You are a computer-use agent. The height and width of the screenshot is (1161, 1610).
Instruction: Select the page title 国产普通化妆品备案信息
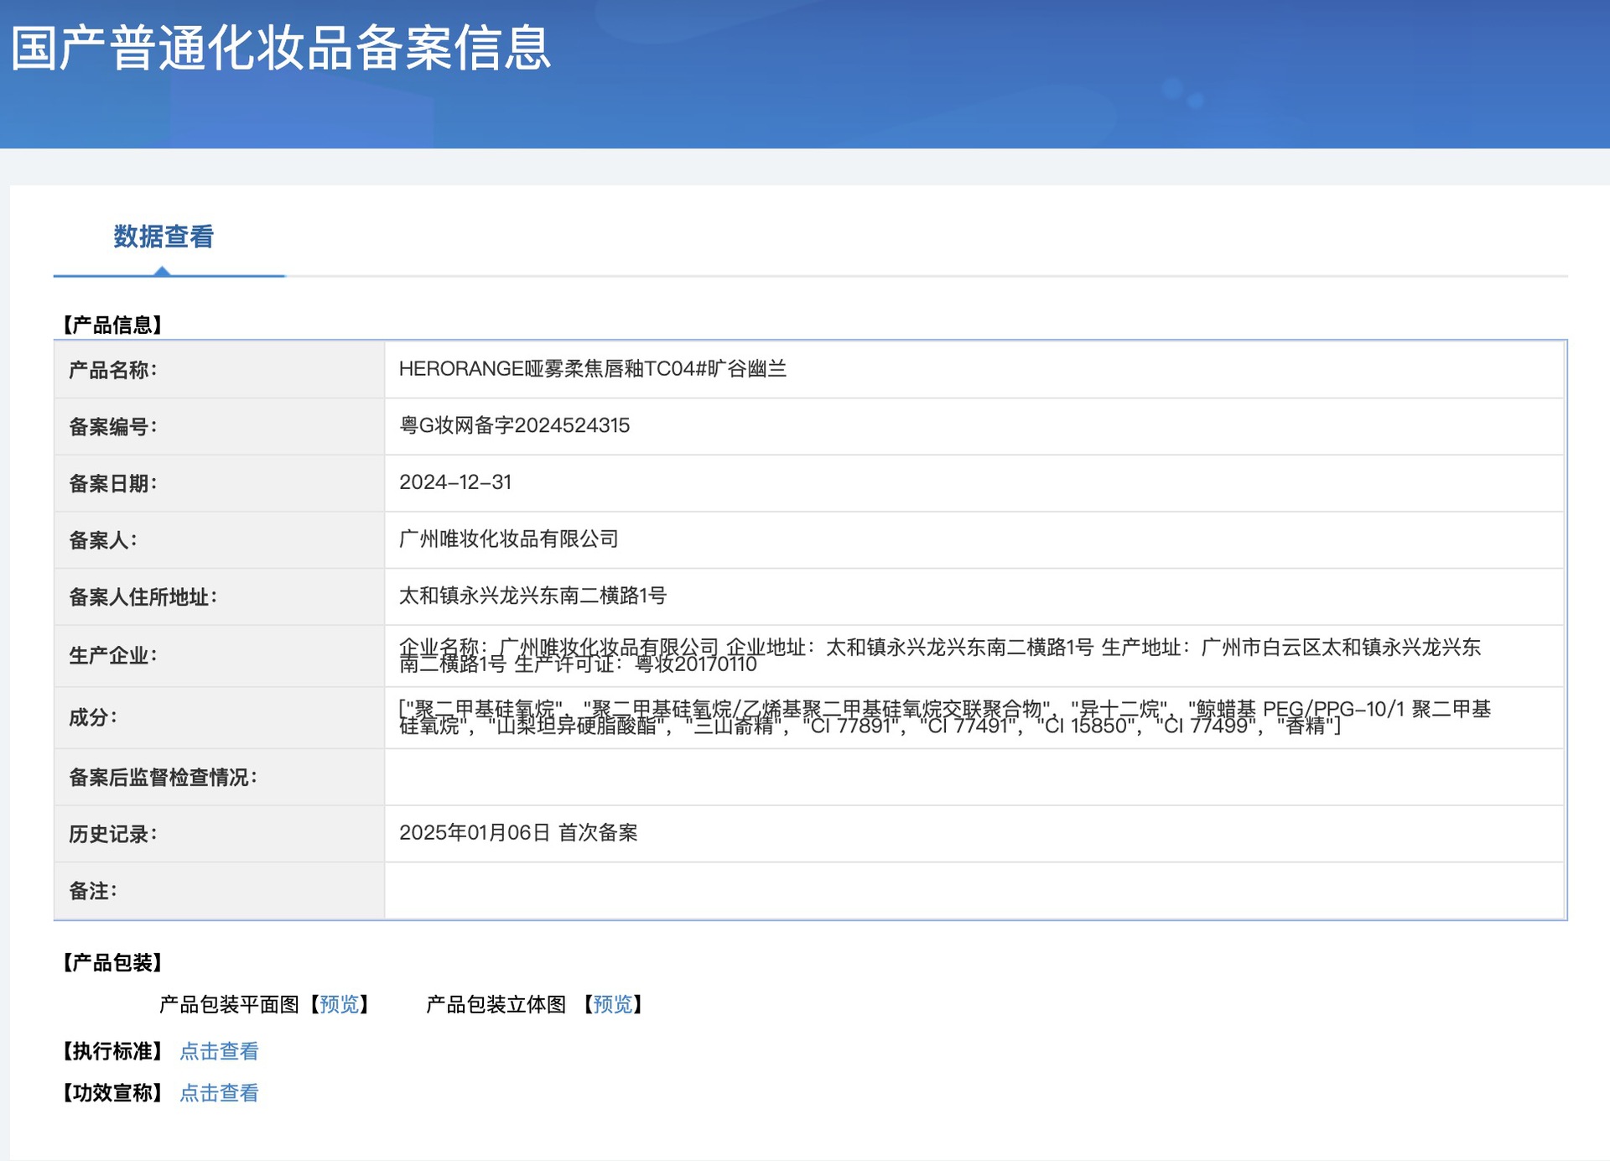[x=281, y=48]
